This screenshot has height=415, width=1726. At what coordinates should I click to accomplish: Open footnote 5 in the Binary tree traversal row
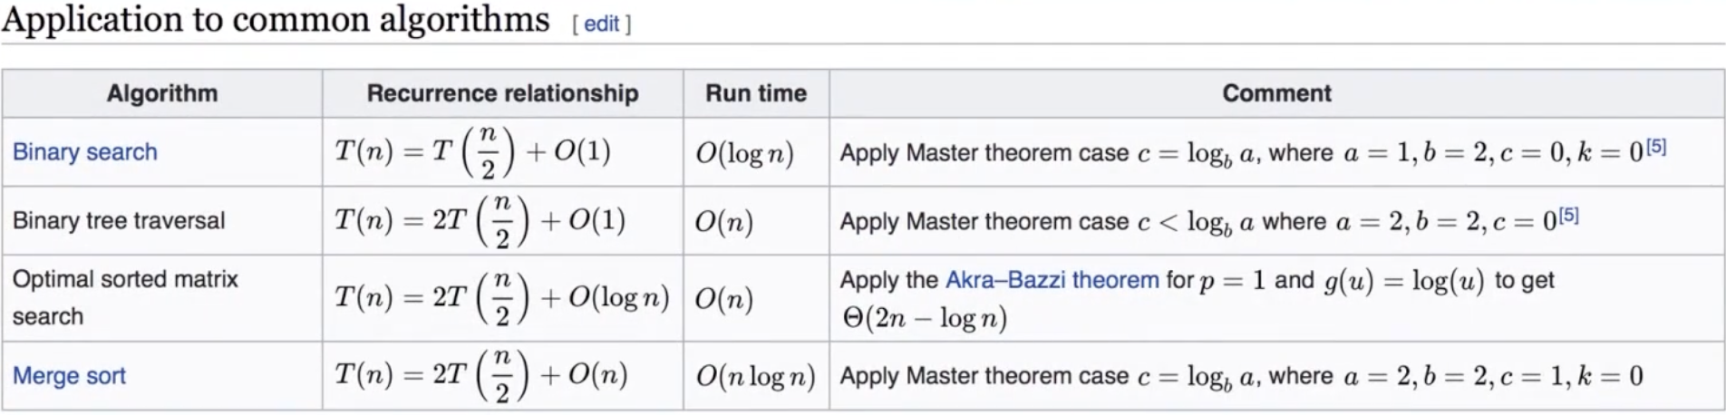[1569, 215]
